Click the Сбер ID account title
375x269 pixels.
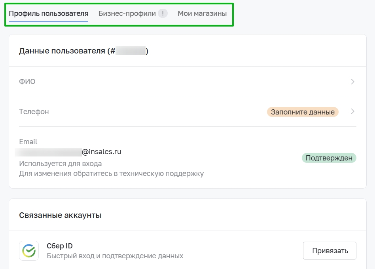click(60, 246)
